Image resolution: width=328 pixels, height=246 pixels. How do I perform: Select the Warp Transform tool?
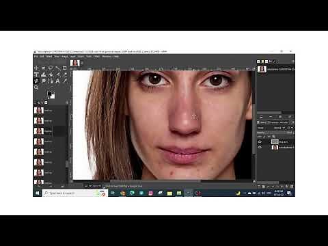click(44, 74)
